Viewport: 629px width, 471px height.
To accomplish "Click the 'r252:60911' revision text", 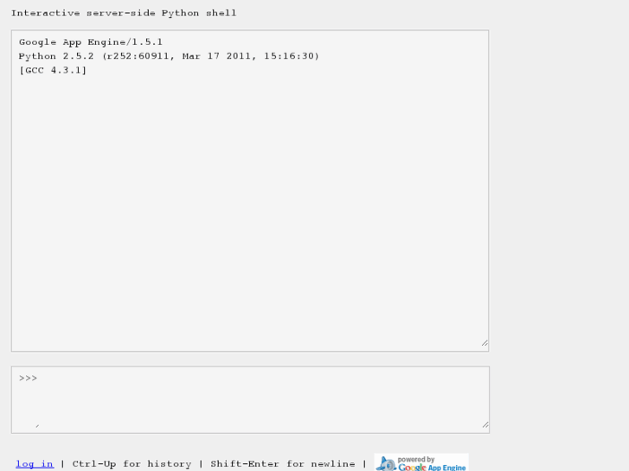I will (138, 56).
